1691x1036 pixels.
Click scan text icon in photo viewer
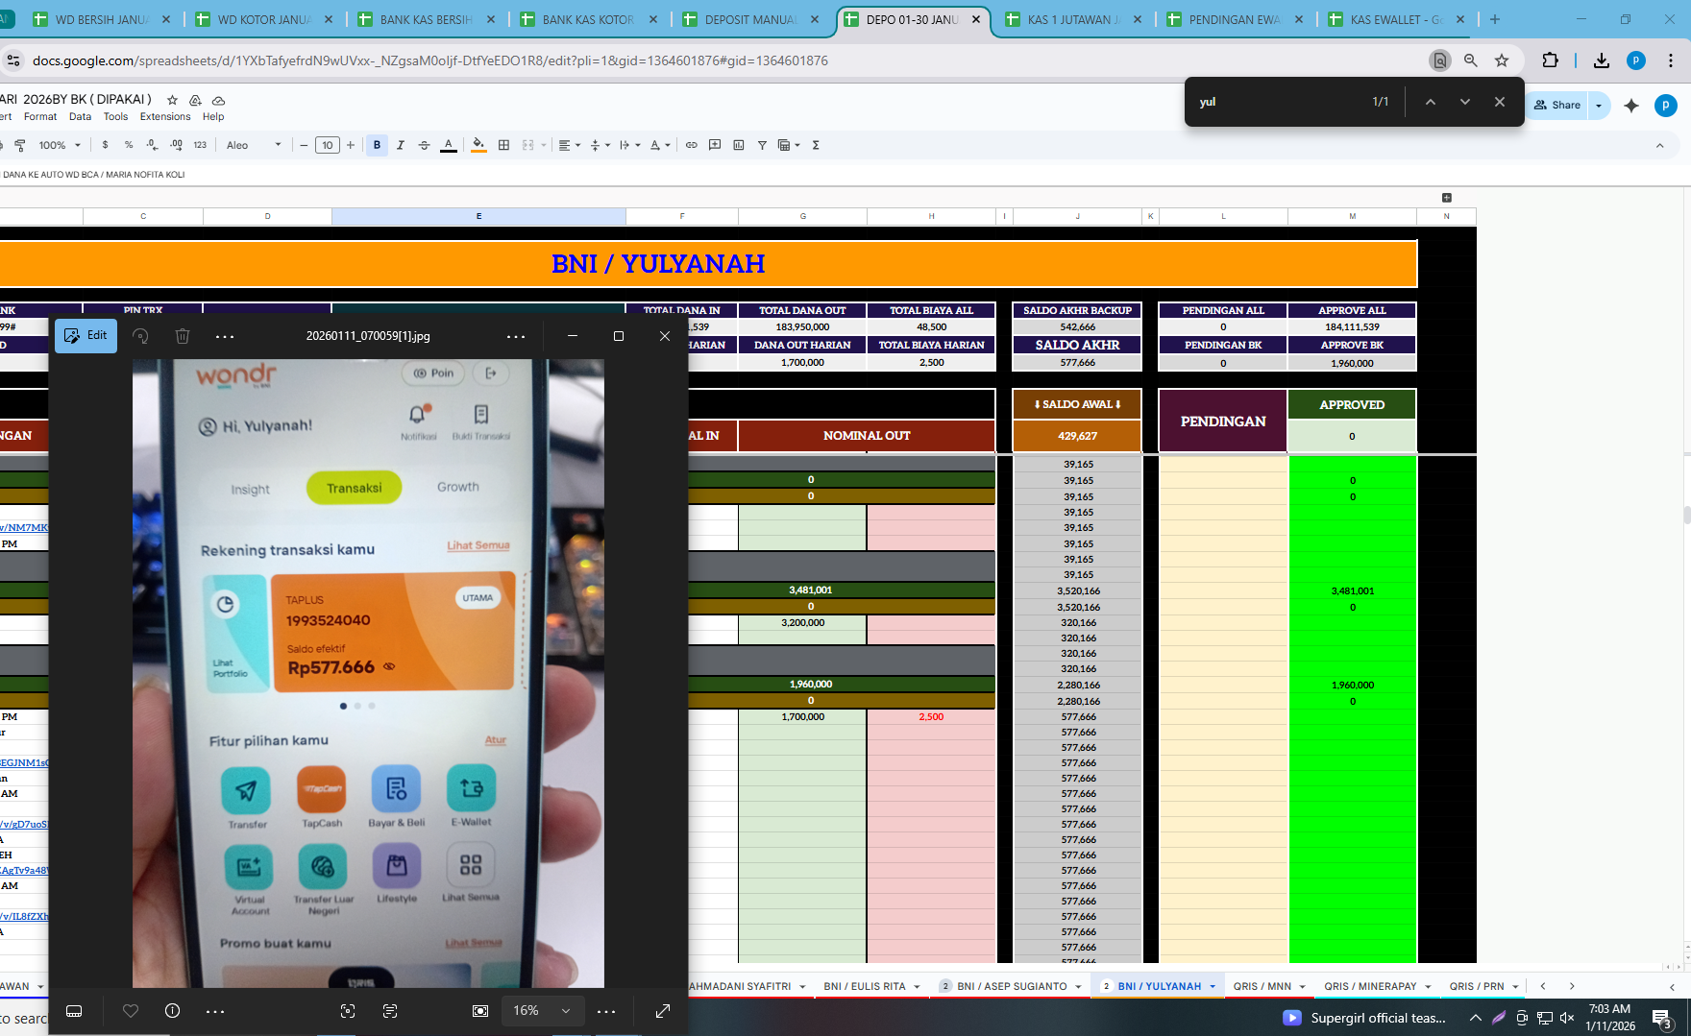pos(390,1011)
